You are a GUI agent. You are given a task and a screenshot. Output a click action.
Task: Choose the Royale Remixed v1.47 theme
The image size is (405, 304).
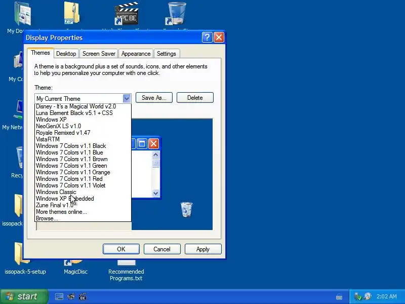click(x=83, y=133)
